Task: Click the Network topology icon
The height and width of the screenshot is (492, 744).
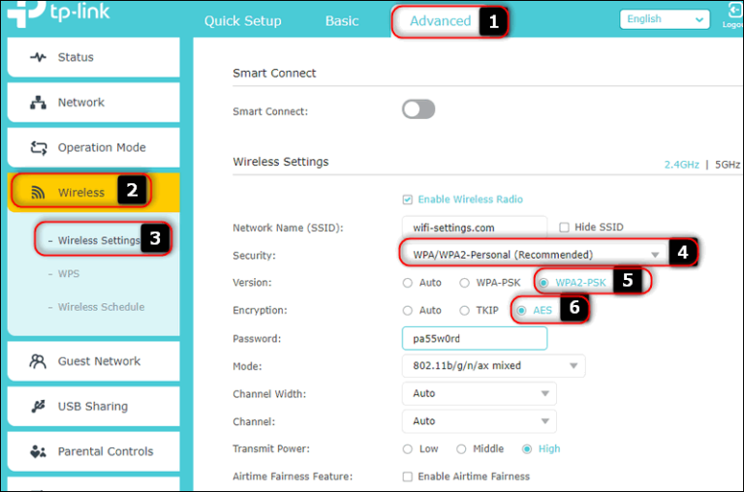Action: [x=39, y=103]
